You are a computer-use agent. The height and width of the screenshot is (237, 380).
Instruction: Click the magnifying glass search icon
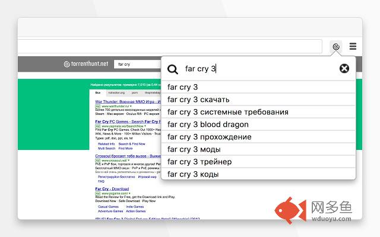pyautogui.click(x=173, y=69)
